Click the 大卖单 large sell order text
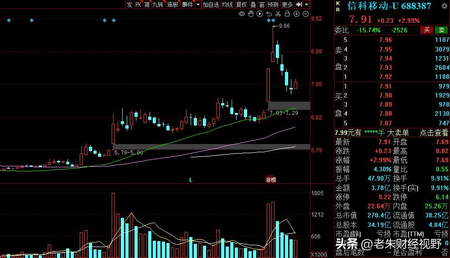Viewport: 450px width, 258px height. (398, 133)
